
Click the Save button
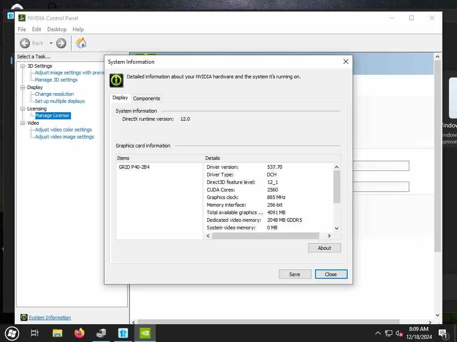click(295, 274)
